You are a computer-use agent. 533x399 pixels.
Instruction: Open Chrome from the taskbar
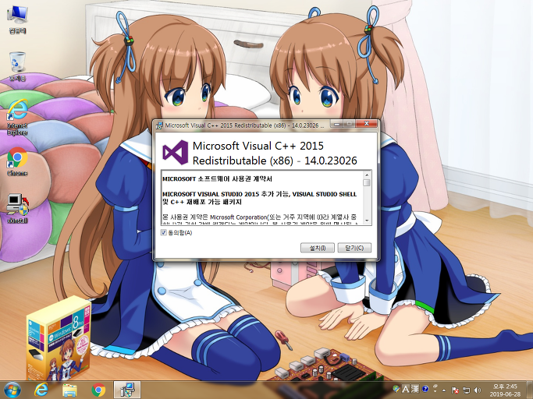(x=98, y=390)
